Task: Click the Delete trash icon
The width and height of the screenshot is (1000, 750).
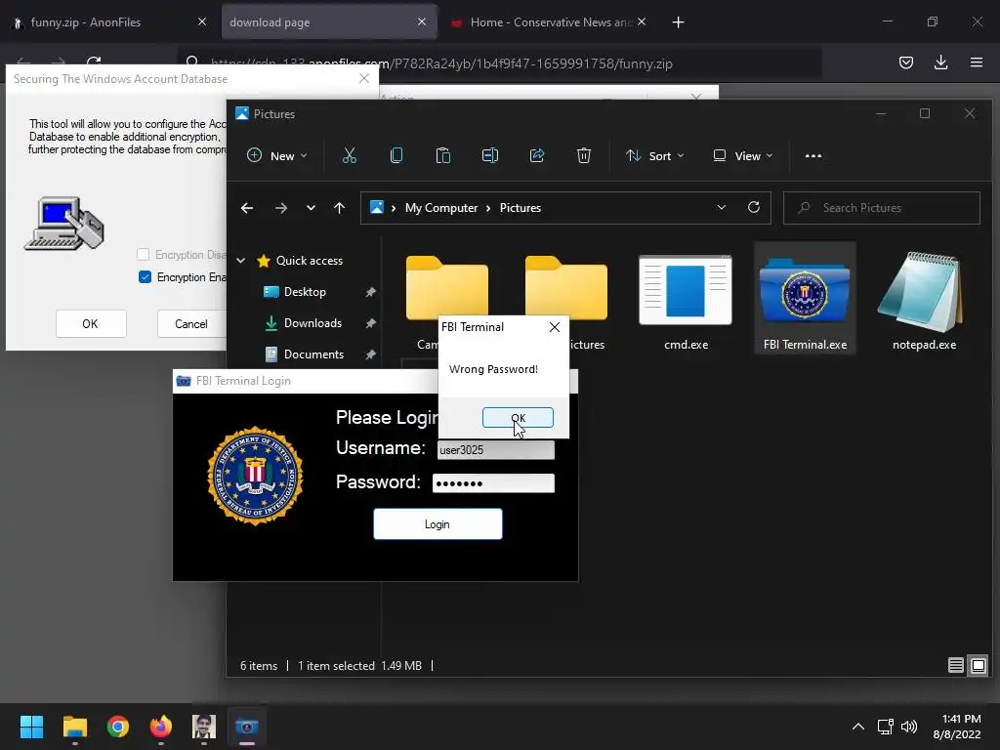Action: click(x=584, y=155)
